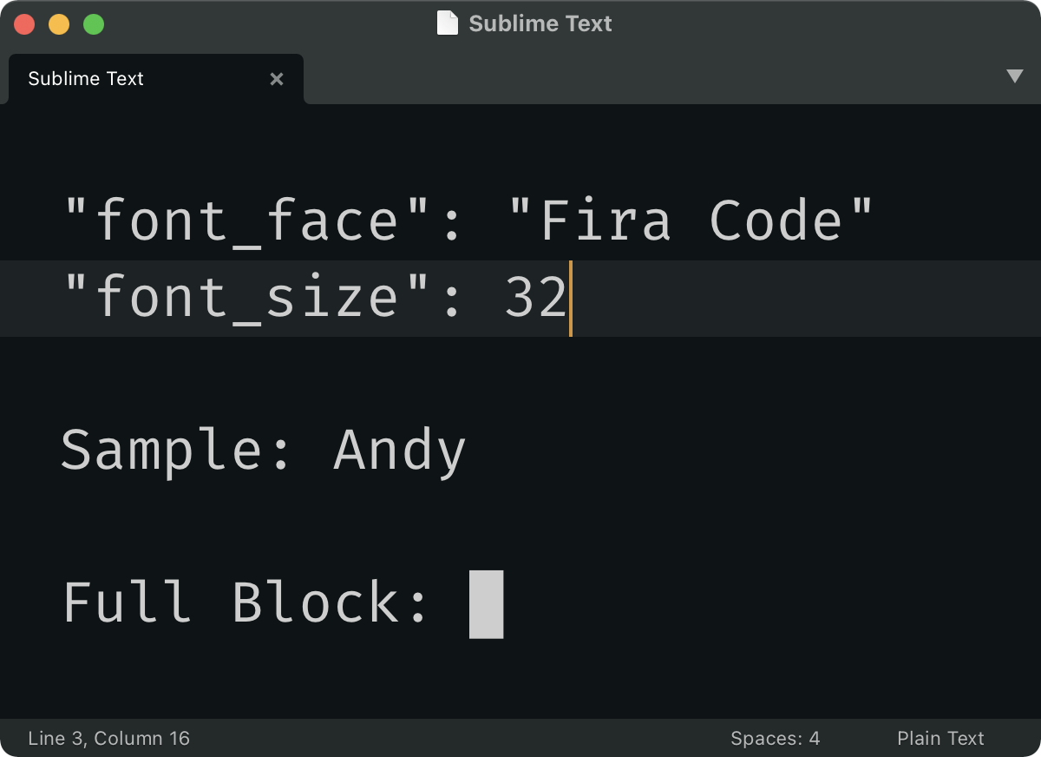
Task: Click empty tab bar area beside tab
Action: 607,79
